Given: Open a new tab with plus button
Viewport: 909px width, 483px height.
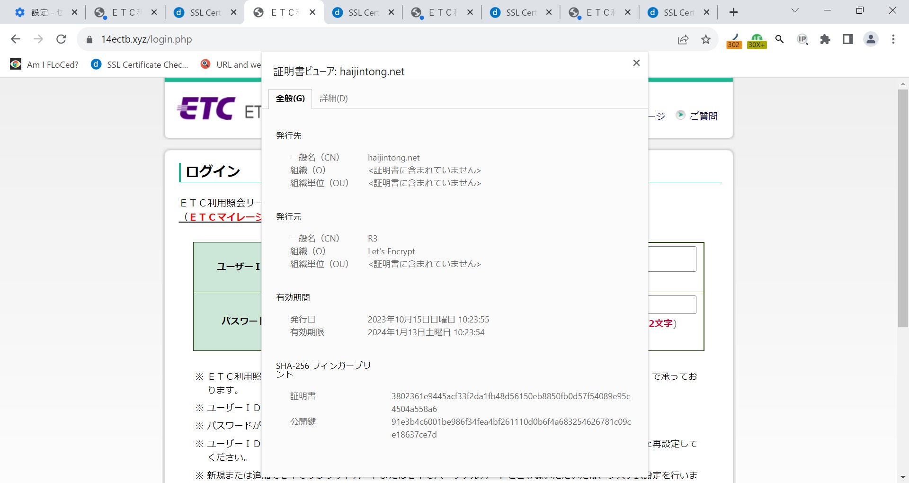Looking at the screenshot, I should tap(733, 12).
